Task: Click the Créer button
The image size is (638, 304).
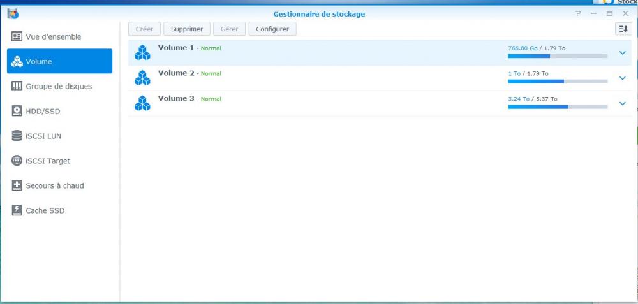Action: (x=144, y=29)
